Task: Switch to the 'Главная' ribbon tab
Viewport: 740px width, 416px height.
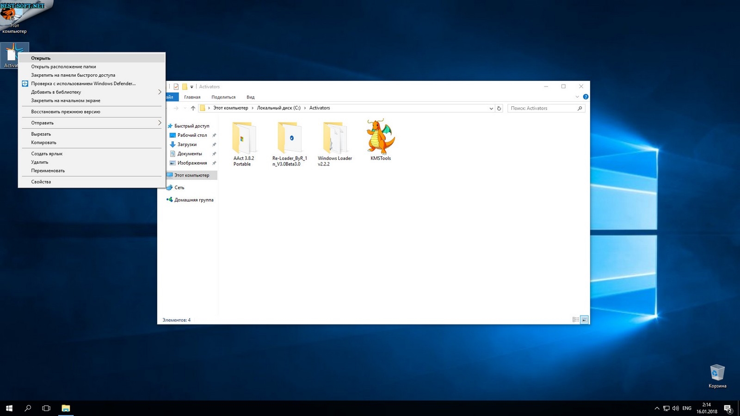Action: coord(192,97)
